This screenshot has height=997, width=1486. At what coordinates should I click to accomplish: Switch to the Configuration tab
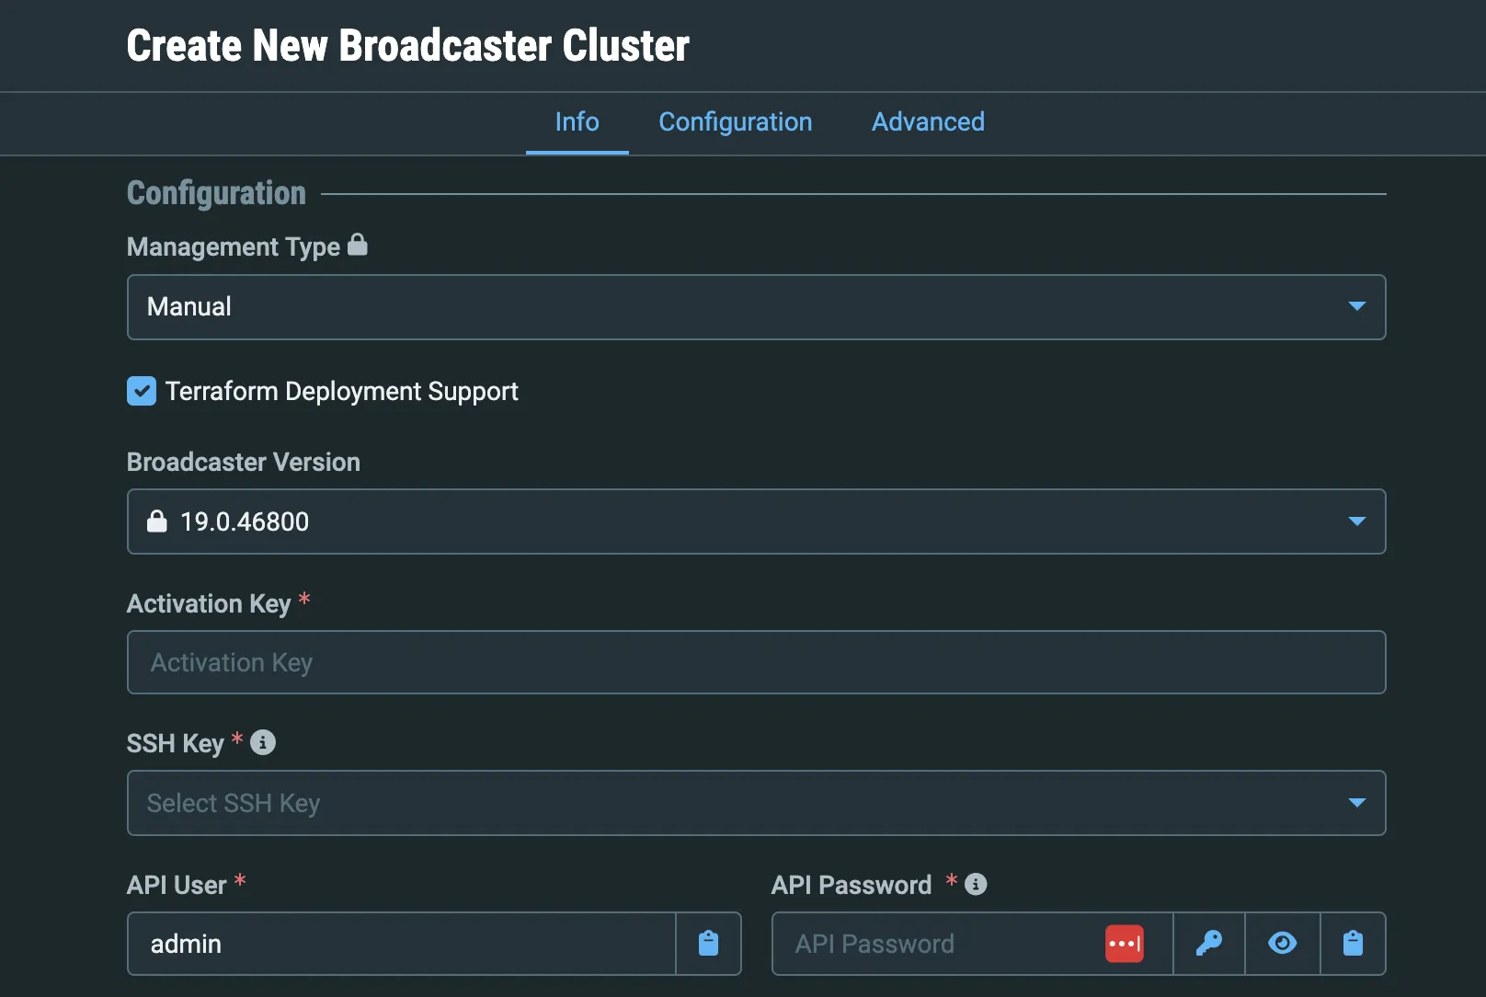pyautogui.click(x=736, y=122)
